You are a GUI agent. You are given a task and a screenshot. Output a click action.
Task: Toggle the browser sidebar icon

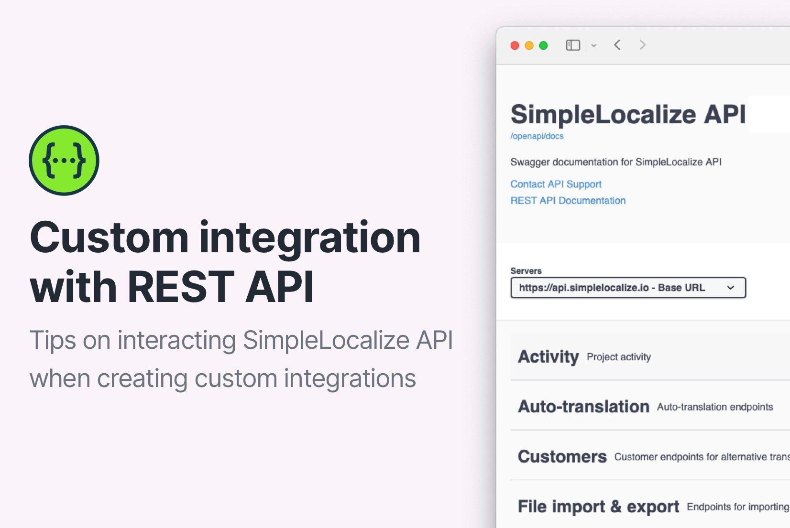click(x=573, y=45)
